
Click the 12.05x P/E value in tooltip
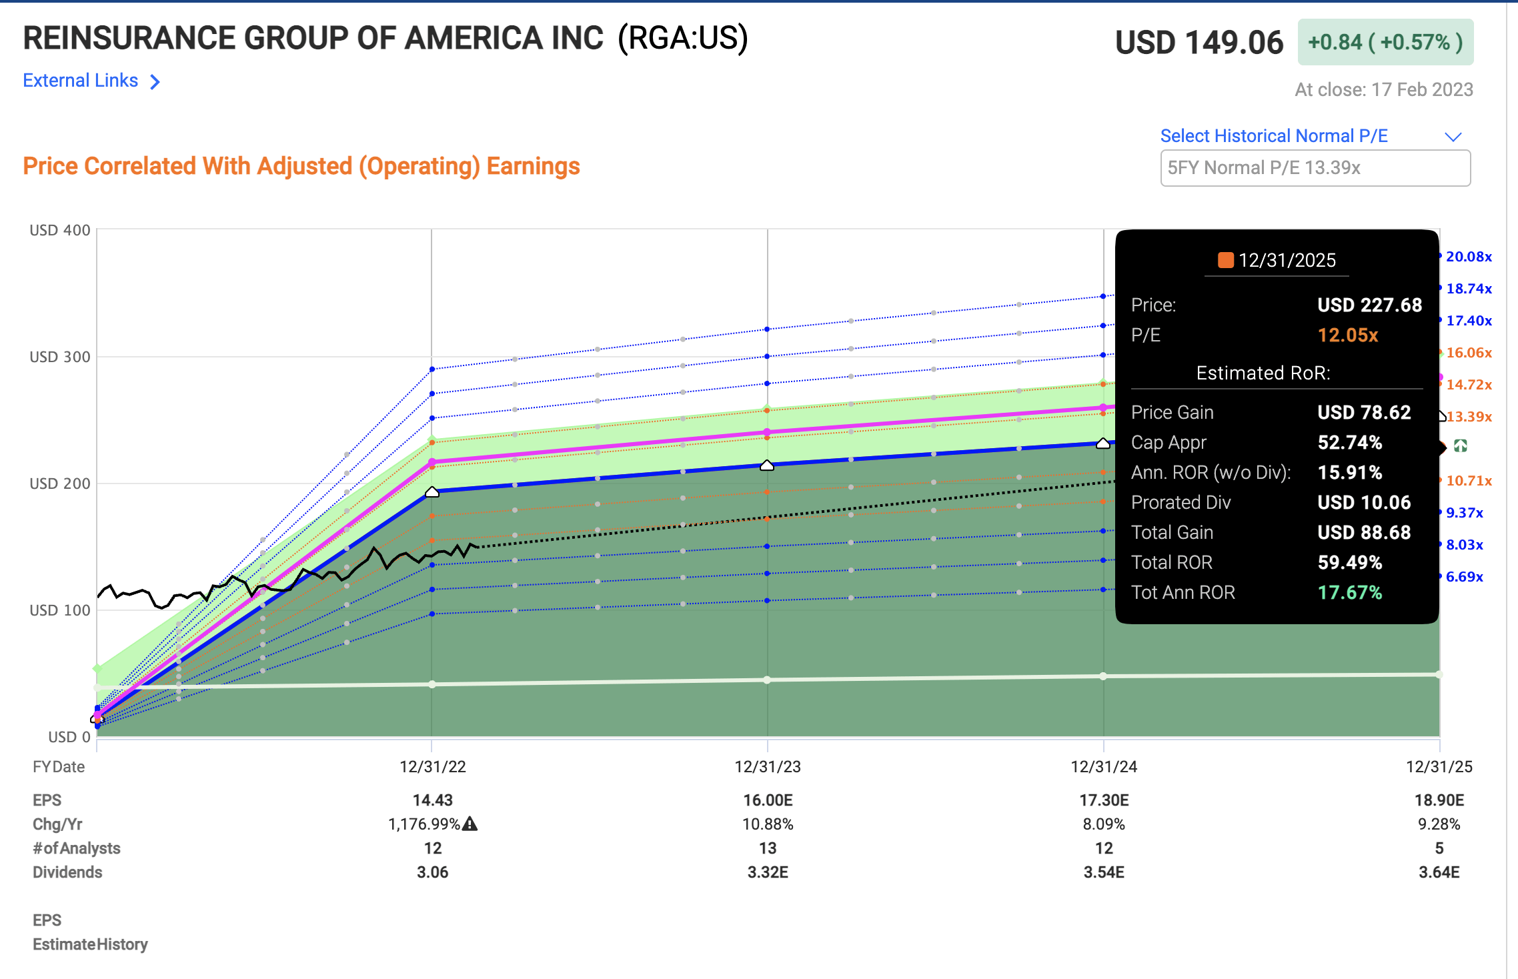[1348, 335]
